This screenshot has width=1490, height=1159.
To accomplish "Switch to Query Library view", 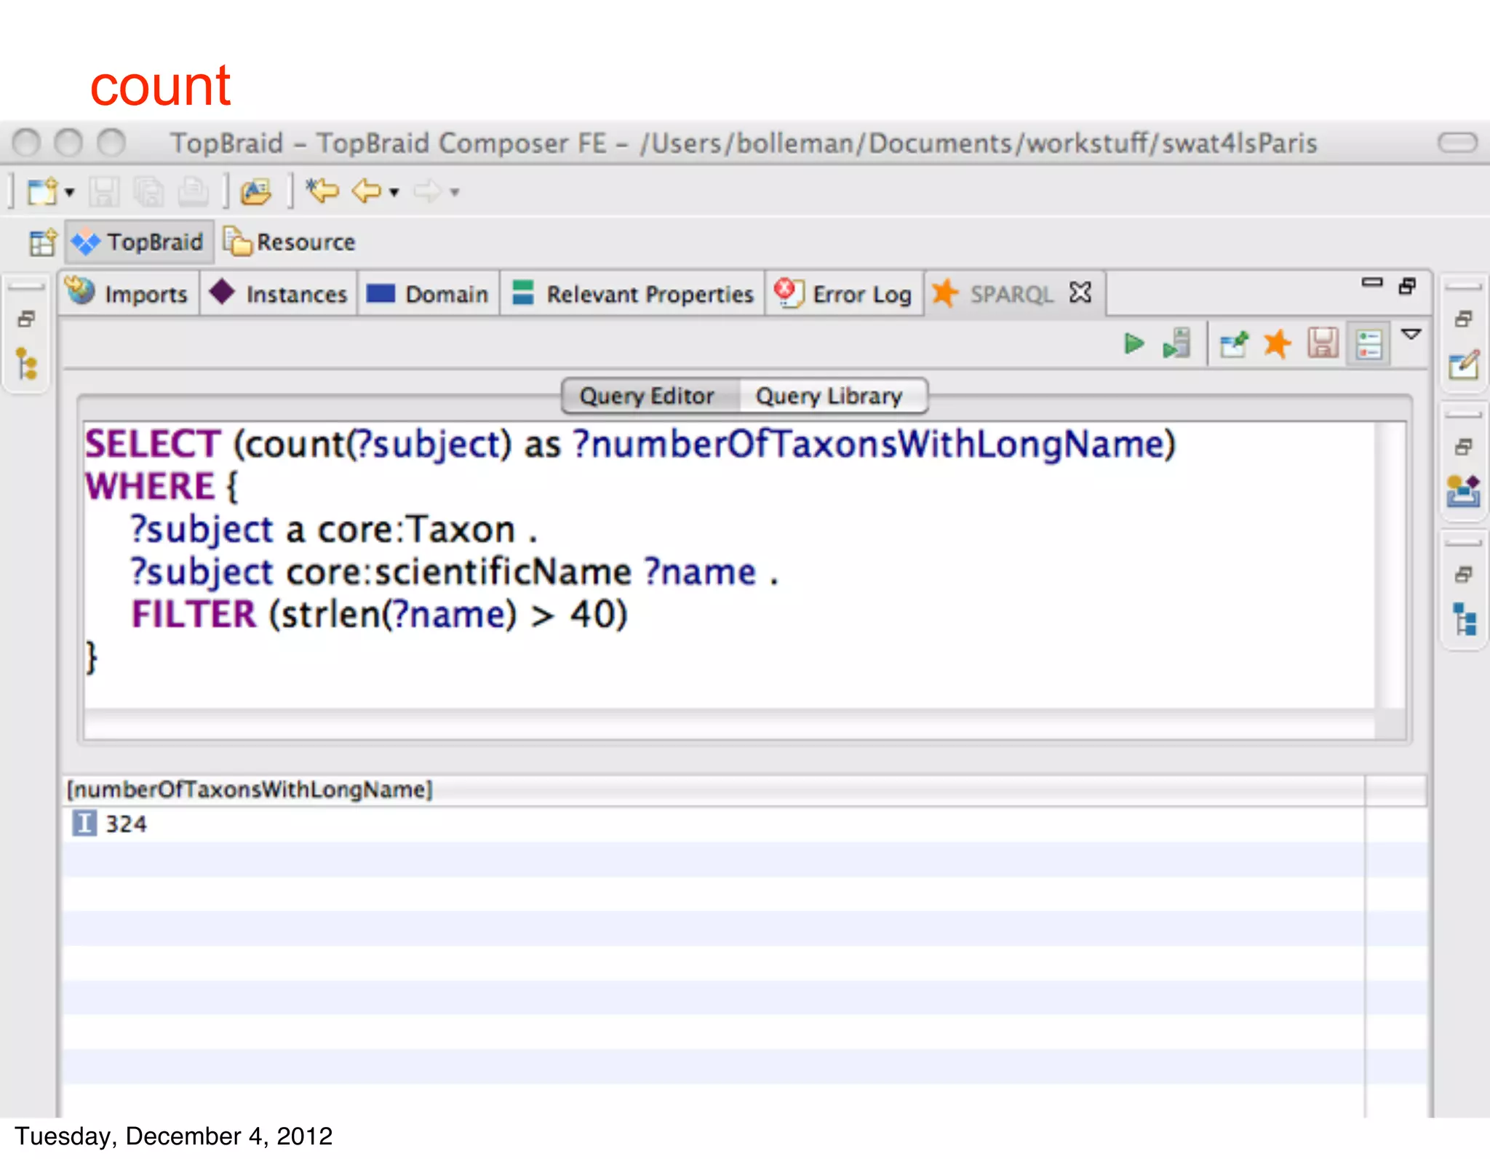I will click(x=829, y=397).
